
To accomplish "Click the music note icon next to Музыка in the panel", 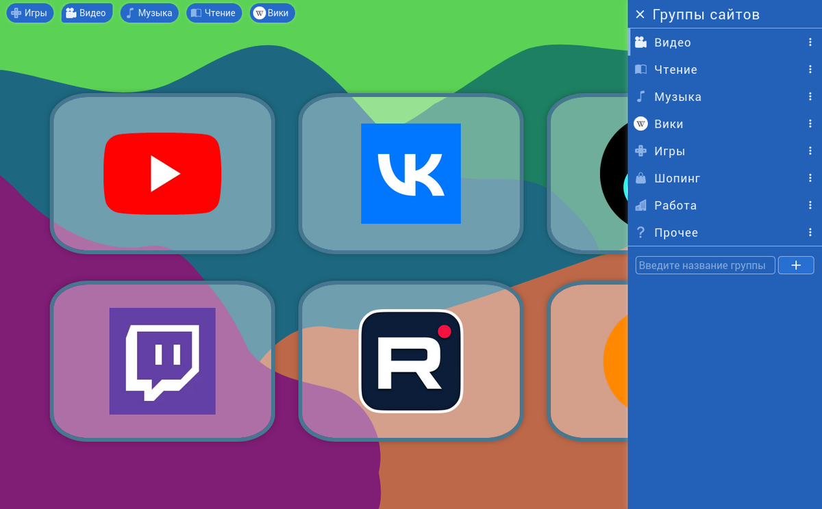I will (x=640, y=96).
